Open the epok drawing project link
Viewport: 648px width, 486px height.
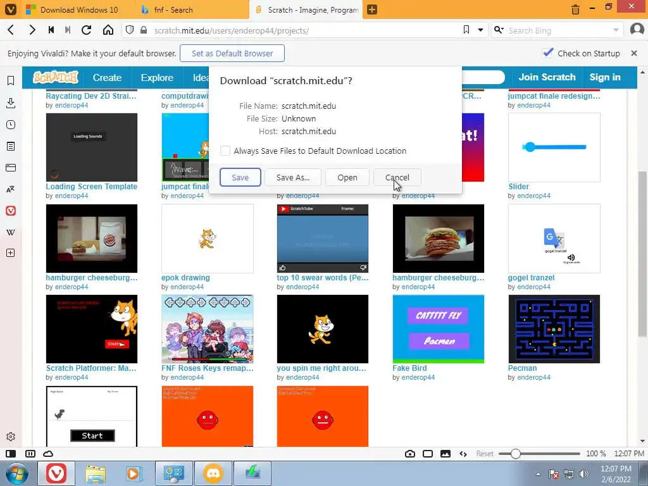[x=185, y=278]
